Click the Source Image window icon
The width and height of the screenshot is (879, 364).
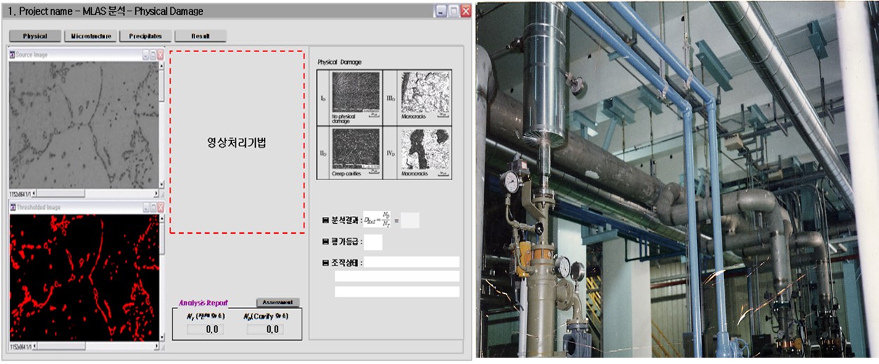coord(12,55)
